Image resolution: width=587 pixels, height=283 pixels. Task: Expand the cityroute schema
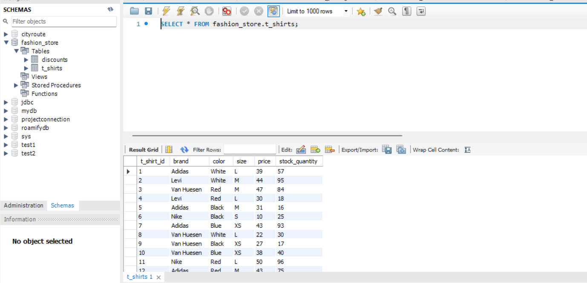[6, 34]
